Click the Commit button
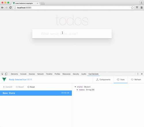The height and width of the screenshot is (127, 144). pos(8,87)
